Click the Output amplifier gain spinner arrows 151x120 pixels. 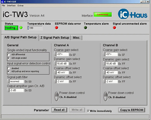[8, 90]
